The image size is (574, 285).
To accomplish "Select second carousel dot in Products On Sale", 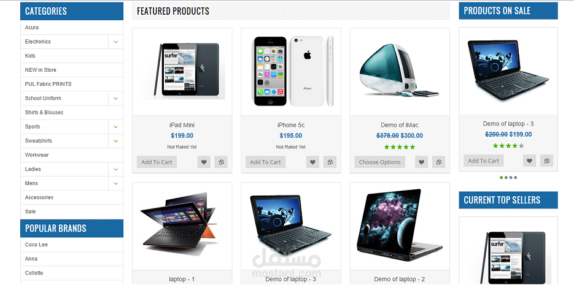I will tap(506, 178).
